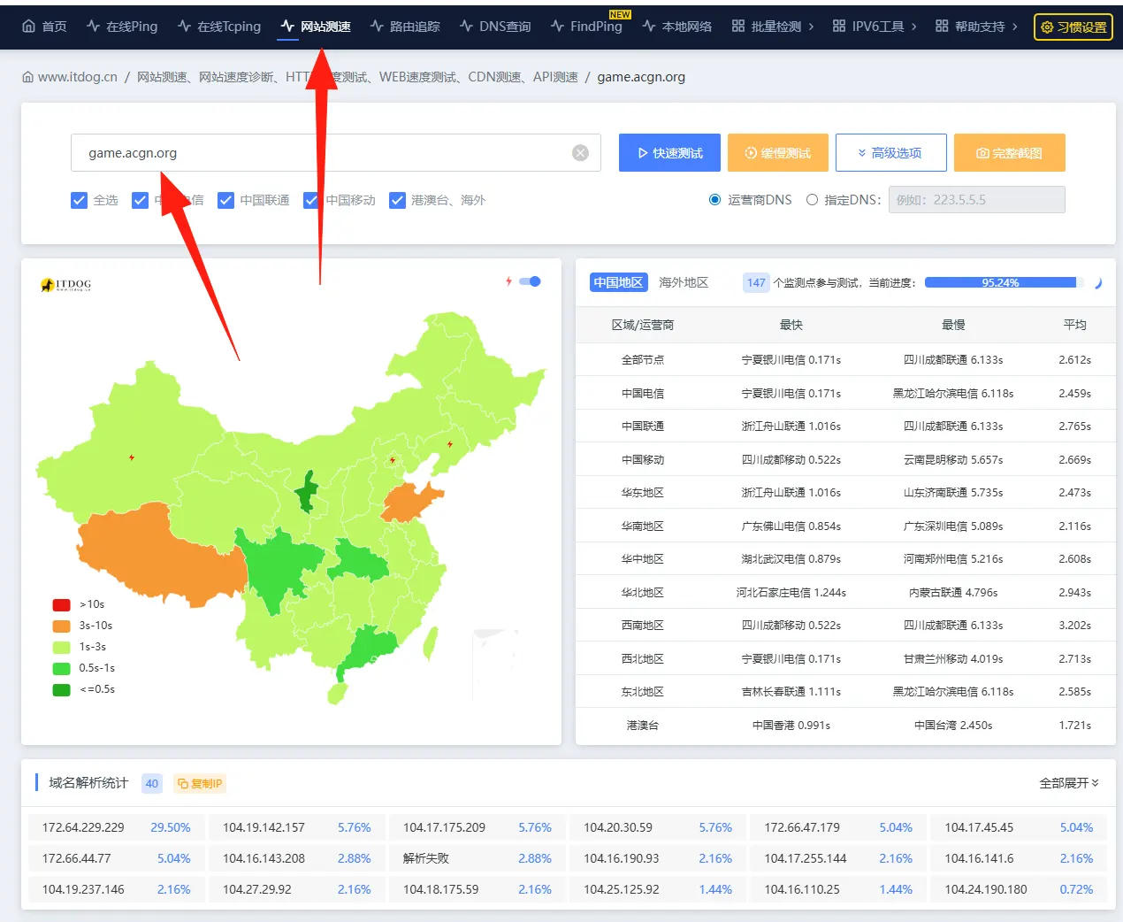Select the 指定DNS radio button
The height and width of the screenshot is (922, 1123).
(812, 200)
